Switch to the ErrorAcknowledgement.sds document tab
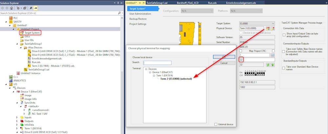Image resolution: width=328 pixels, height=134 pixels. point(241,3)
